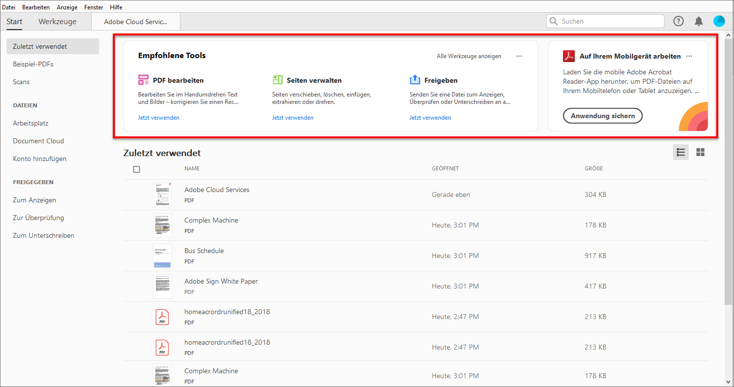734x387 pixels.
Task: Switch to grid thumbnail view
Action: 700,152
